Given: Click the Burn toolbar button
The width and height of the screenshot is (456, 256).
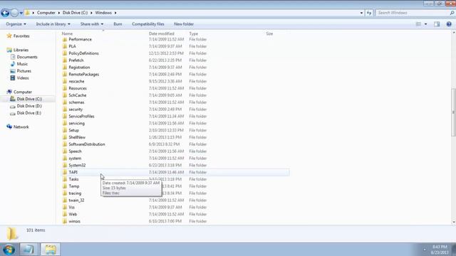Looking at the screenshot, I should pyautogui.click(x=118, y=24).
